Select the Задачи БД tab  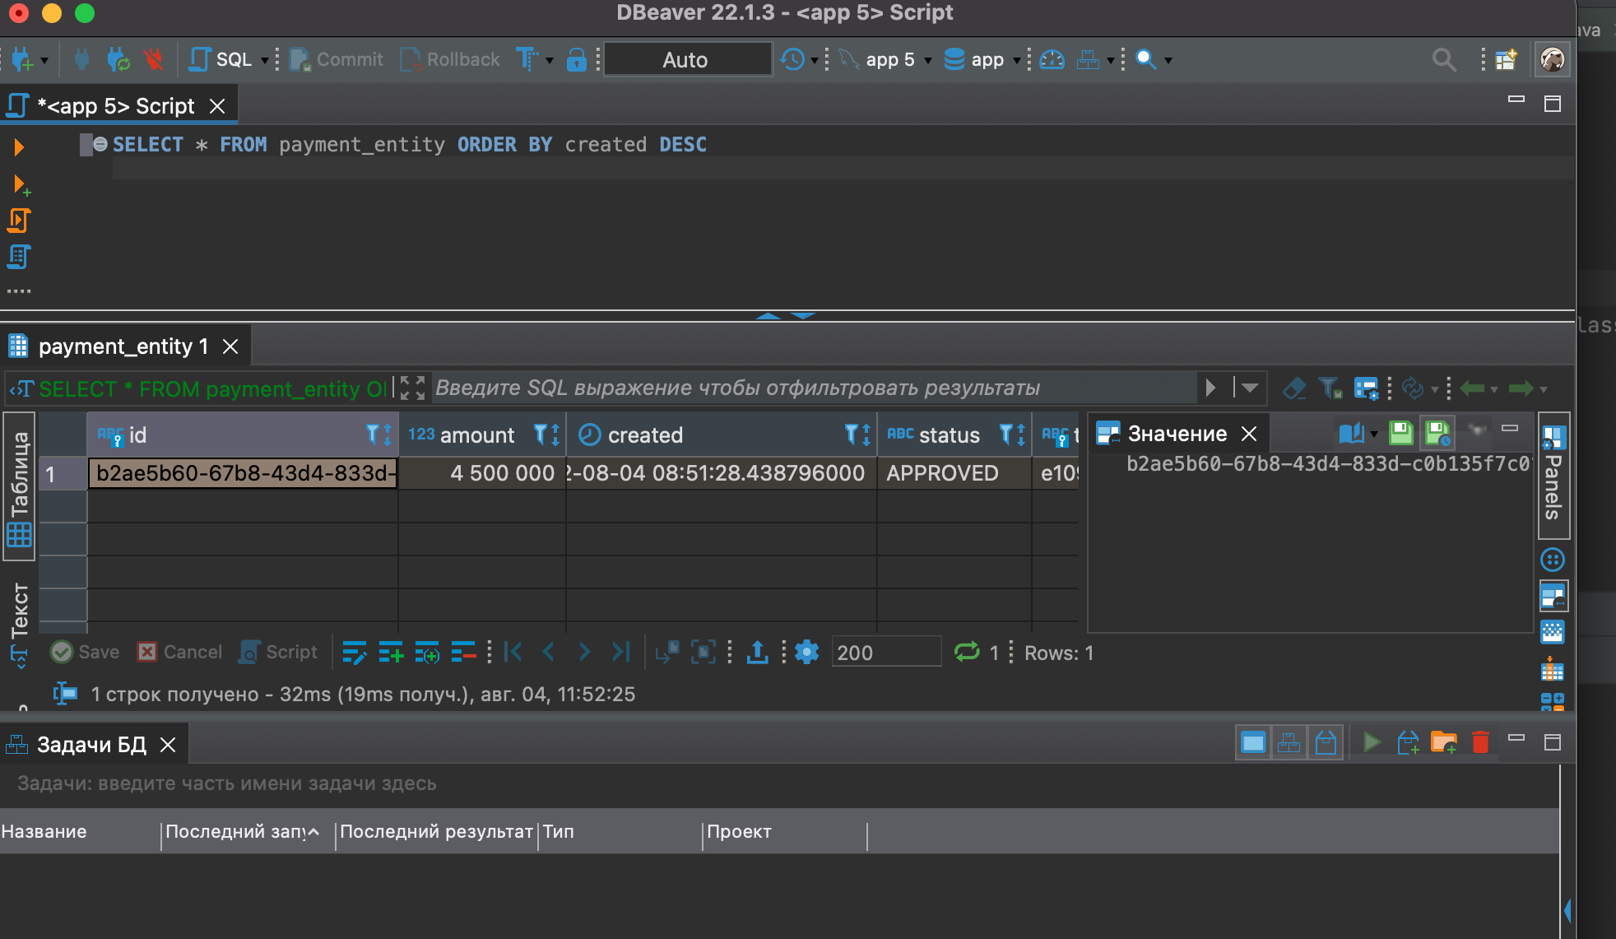tap(91, 745)
